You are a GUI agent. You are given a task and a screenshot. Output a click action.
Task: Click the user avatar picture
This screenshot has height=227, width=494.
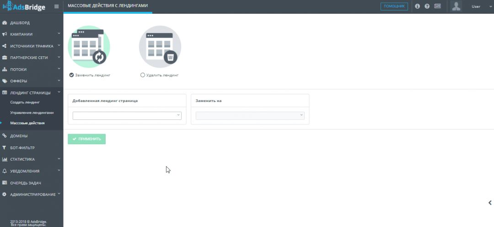tap(456, 6)
